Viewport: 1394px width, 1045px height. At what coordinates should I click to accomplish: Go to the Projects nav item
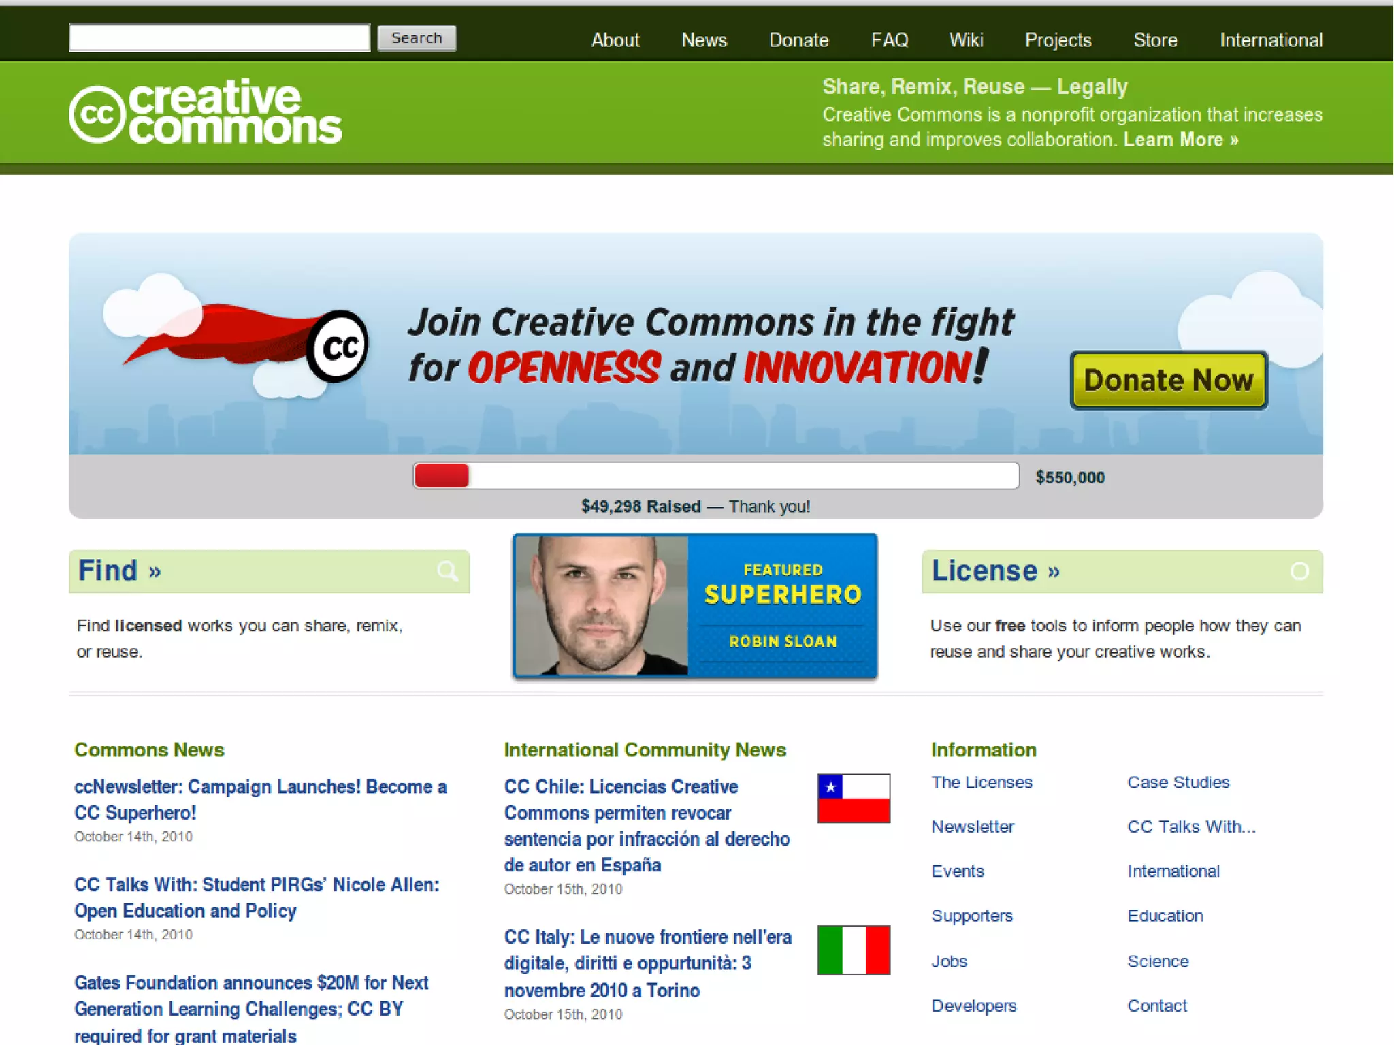point(1058,40)
